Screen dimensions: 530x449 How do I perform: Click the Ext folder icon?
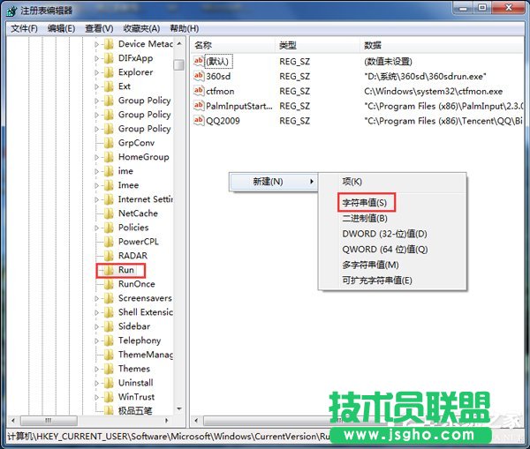pos(109,86)
